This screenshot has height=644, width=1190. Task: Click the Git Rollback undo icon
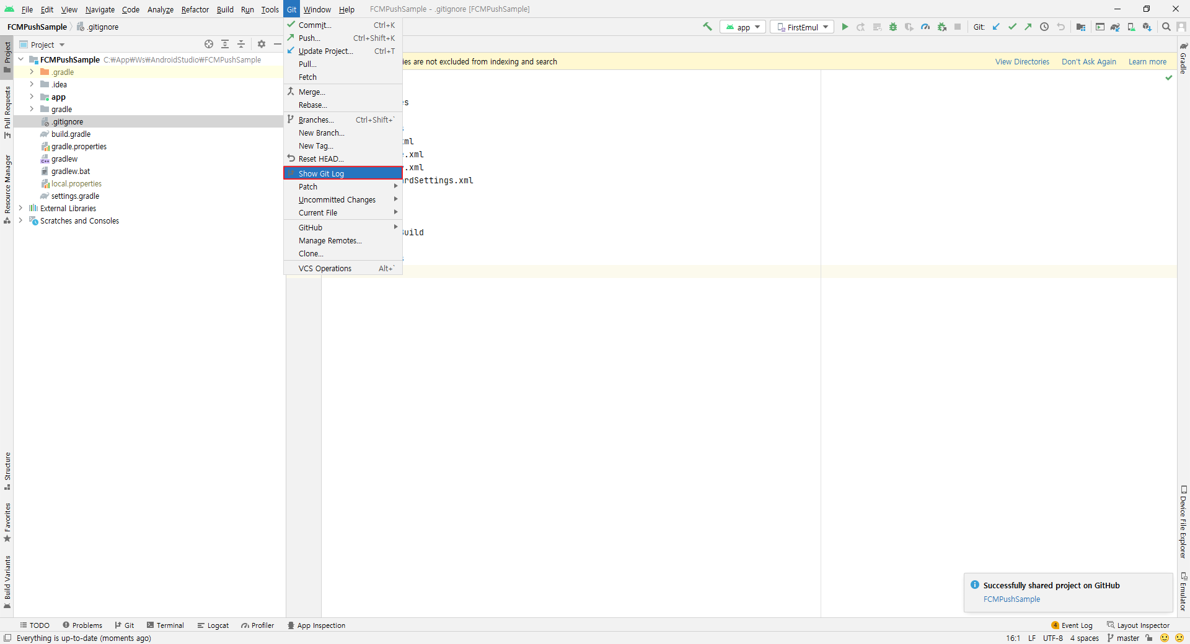(x=1060, y=27)
